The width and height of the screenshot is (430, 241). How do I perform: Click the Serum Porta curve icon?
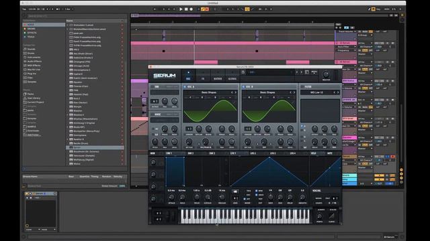(x=331, y=216)
